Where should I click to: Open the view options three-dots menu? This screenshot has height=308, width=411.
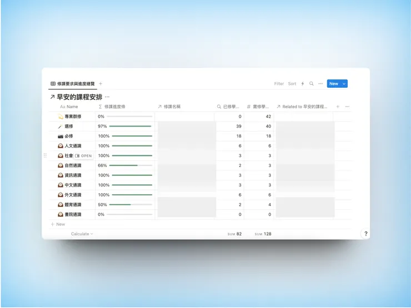(320, 84)
